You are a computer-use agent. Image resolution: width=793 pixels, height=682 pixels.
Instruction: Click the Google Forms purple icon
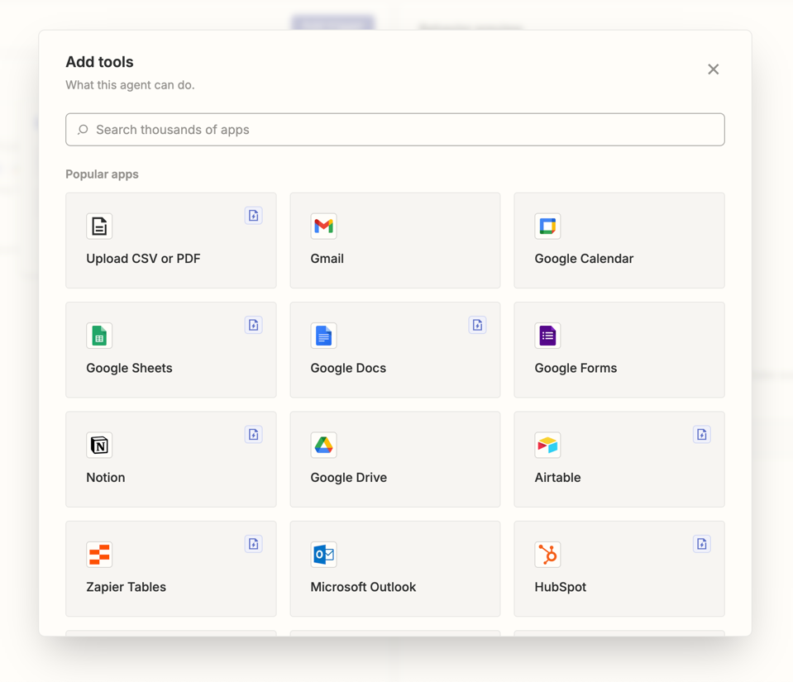click(x=547, y=336)
